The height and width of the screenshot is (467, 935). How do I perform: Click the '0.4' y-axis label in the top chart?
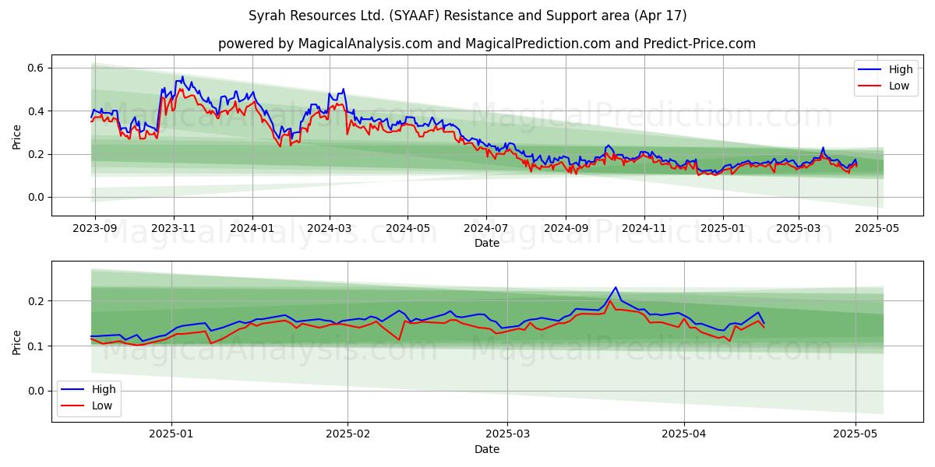pyautogui.click(x=37, y=111)
